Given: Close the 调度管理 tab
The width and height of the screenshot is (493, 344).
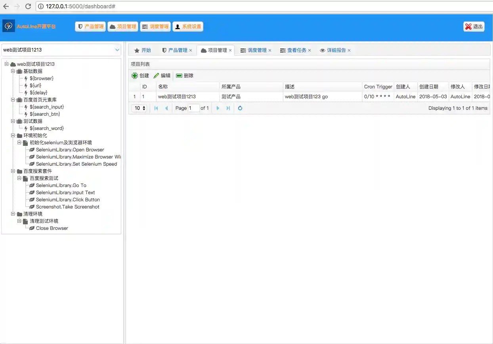Looking at the screenshot, I should click(270, 50).
